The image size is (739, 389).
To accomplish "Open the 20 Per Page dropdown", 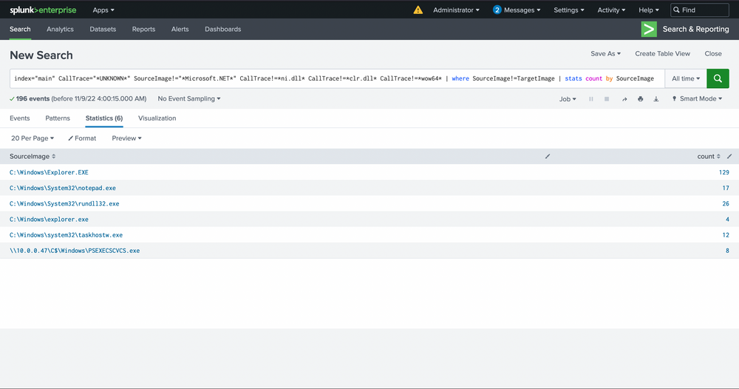I will pyautogui.click(x=33, y=138).
